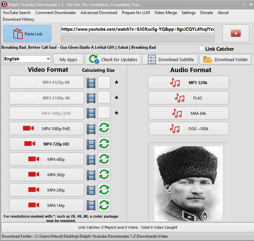Screen dimensions: 254x241
Task: Click greyed refresh icon for 1440p QHD
Action: (104, 112)
